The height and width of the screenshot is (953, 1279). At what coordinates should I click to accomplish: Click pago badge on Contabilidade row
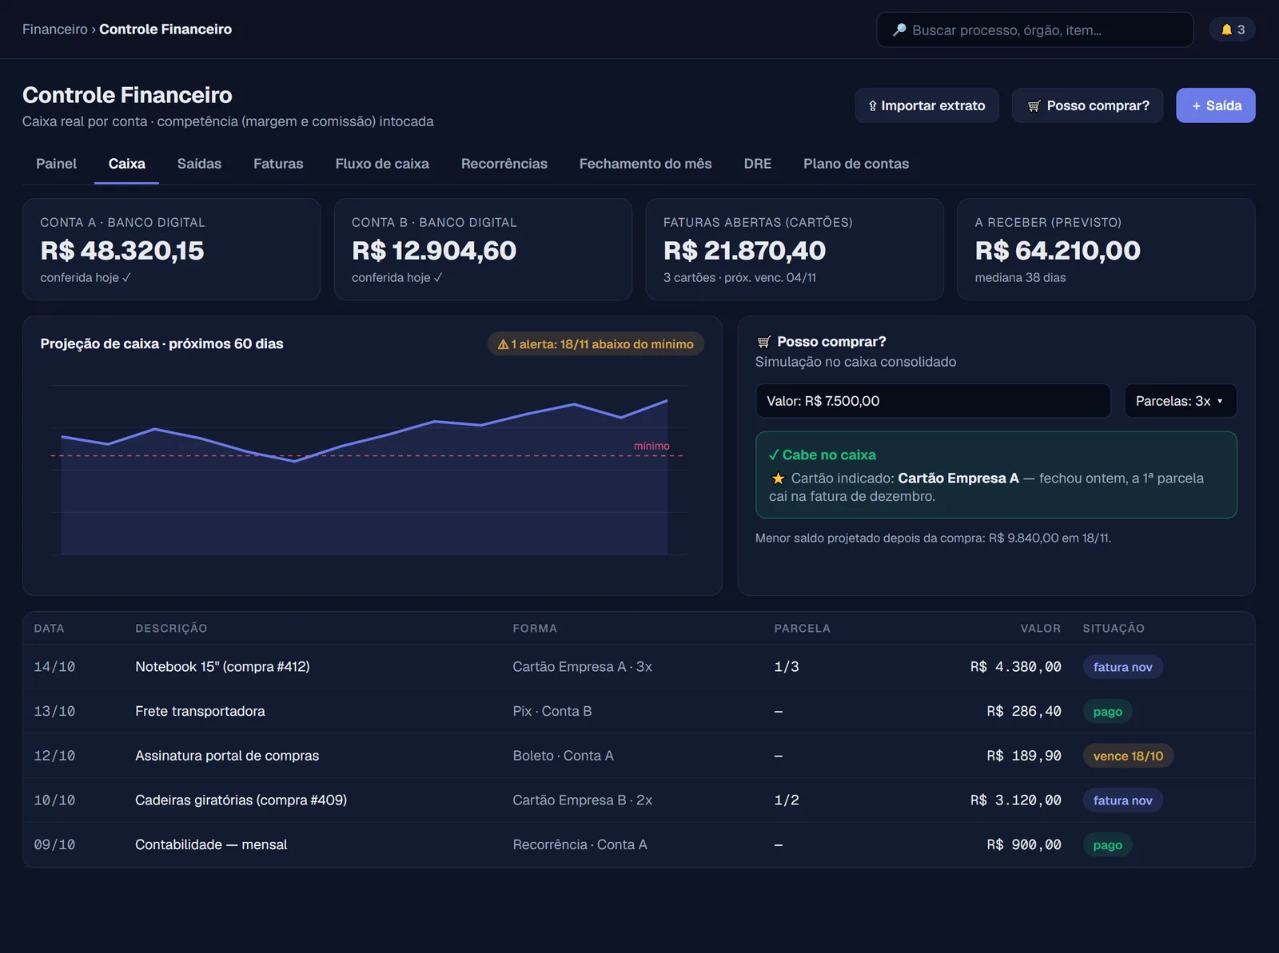(1107, 845)
